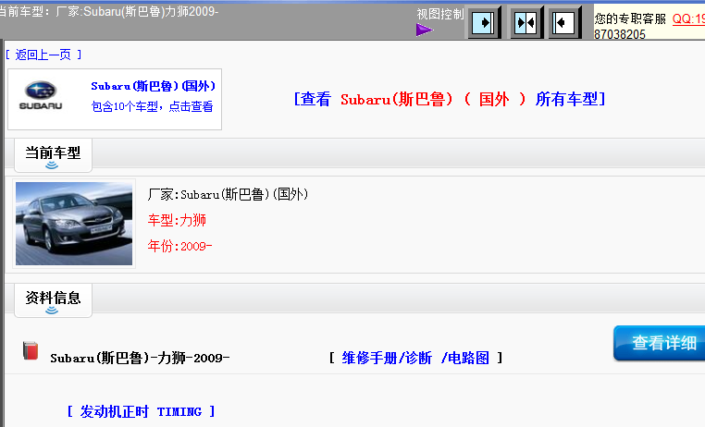Click the purple arrow under 视图控制

click(x=424, y=30)
